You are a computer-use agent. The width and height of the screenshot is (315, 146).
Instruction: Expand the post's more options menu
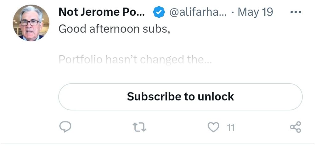click(x=296, y=12)
